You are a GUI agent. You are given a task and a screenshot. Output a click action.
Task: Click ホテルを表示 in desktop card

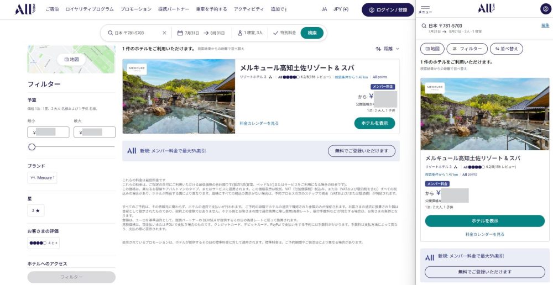(x=374, y=123)
